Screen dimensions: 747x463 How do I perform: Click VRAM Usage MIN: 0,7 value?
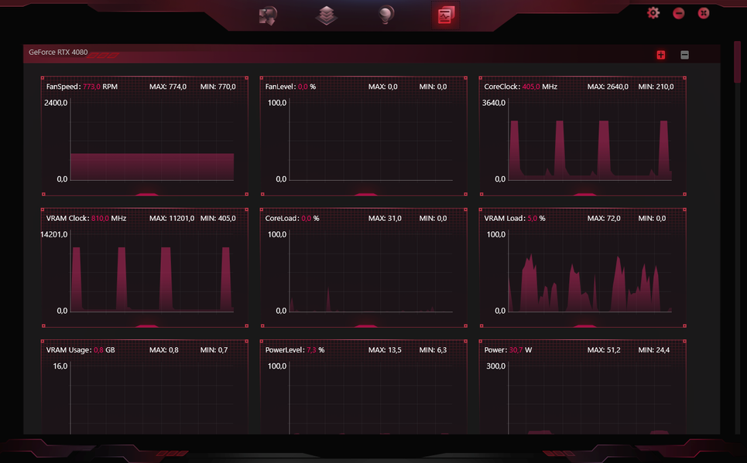pyautogui.click(x=214, y=350)
